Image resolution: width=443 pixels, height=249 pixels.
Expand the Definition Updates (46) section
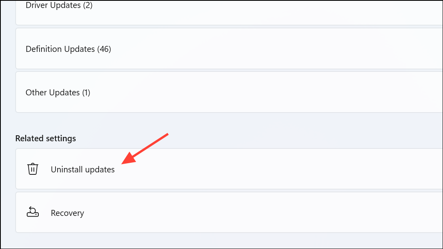pos(229,49)
